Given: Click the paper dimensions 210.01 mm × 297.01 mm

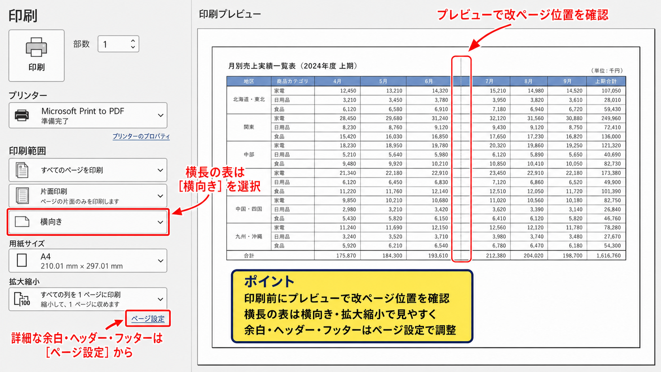Looking at the screenshot, I should [x=81, y=266].
